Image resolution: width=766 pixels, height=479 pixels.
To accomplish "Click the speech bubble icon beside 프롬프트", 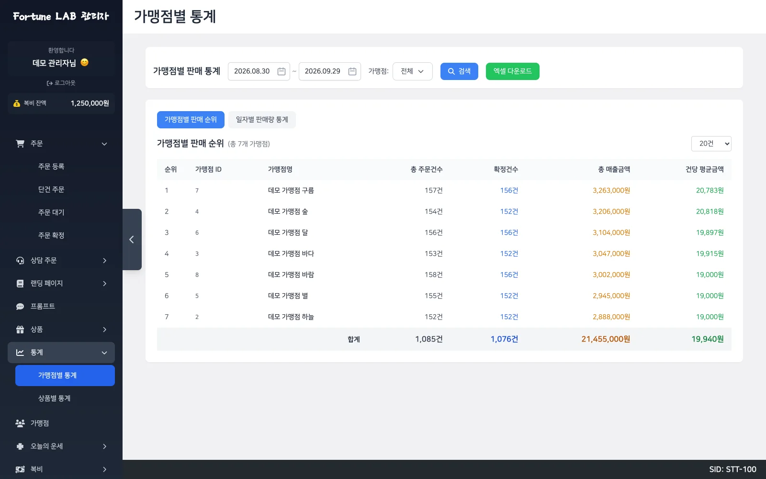I will [x=20, y=307].
